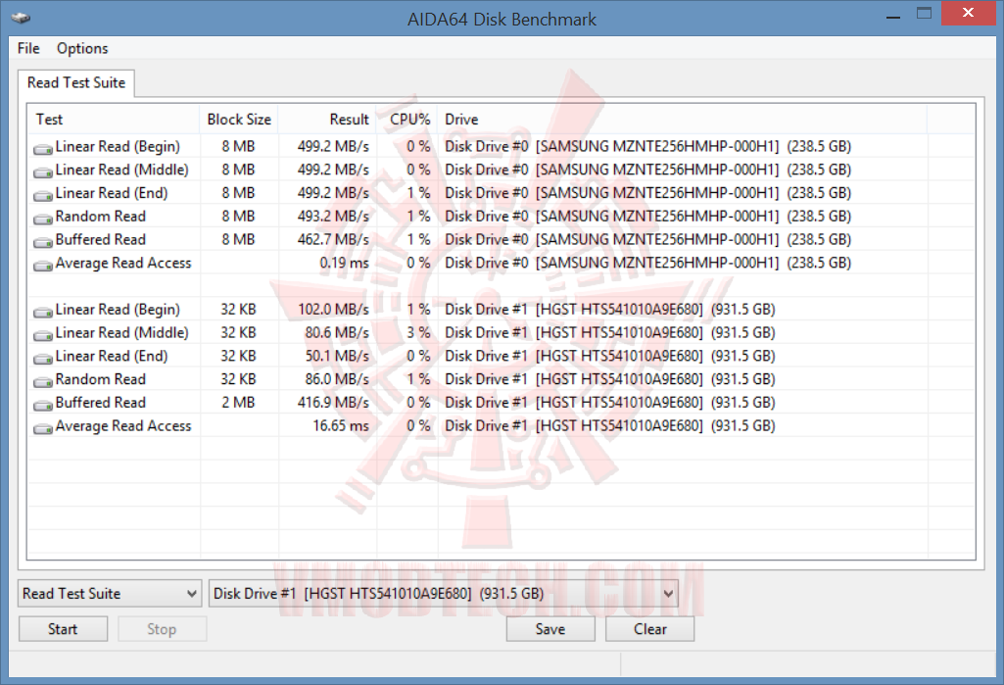Select the 80.6 MB/s result value
The width and height of the screenshot is (1004, 685).
(337, 332)
